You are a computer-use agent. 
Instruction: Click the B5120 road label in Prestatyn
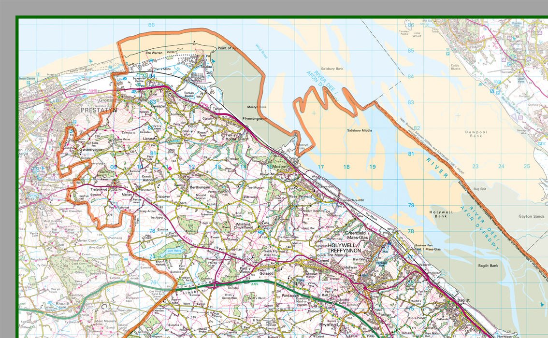coord(37,112)
